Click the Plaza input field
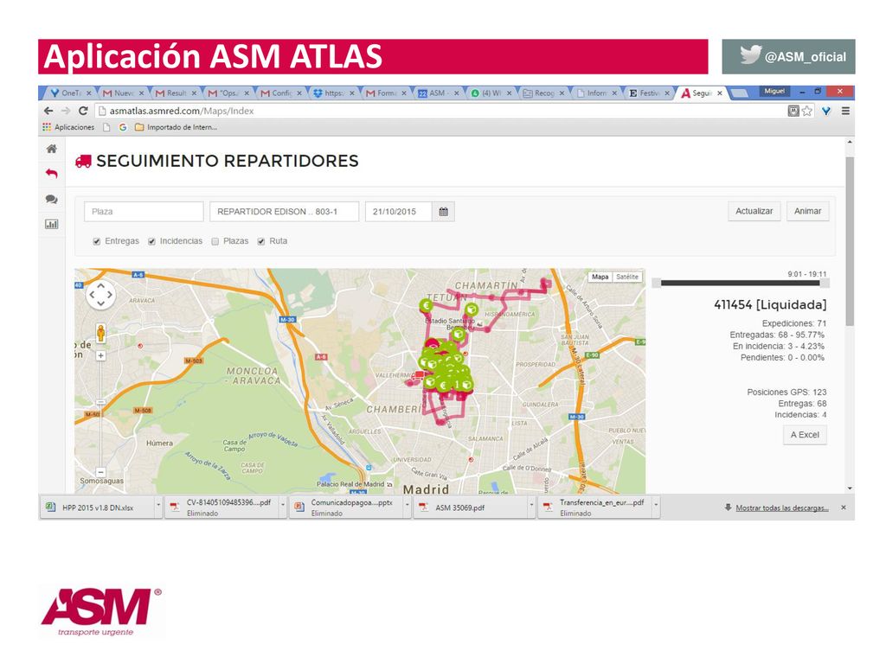This screenshot has height=664, width=886. 144,212
